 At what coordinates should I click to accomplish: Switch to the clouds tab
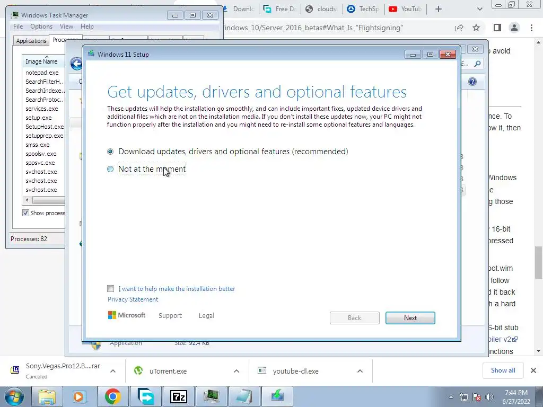point(322,9)
